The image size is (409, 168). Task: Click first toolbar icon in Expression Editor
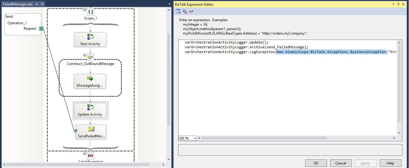pos(178,11)
